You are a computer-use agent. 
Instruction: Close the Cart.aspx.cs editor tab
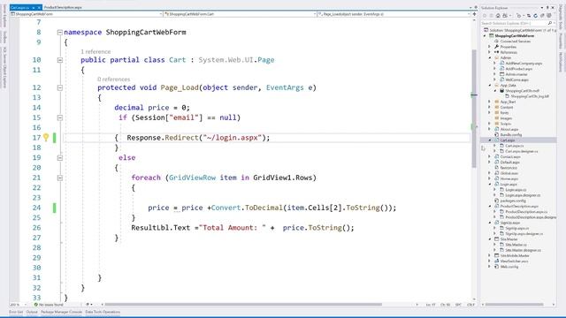click(x=39, y=8)
